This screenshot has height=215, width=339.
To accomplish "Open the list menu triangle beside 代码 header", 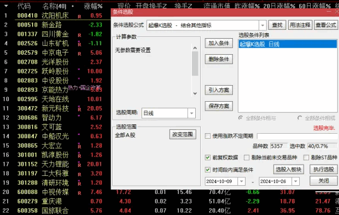I will 6,6.
